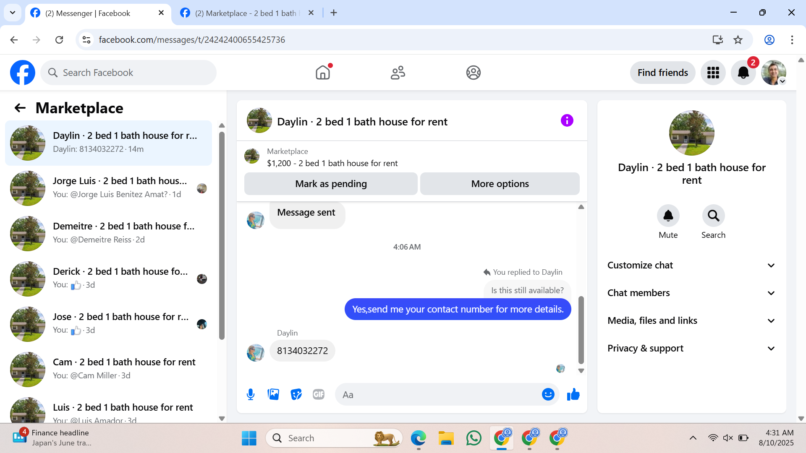806x453 pixels.
Task: Open the Groups circle icon in navigation
Action: pos(473,73)
